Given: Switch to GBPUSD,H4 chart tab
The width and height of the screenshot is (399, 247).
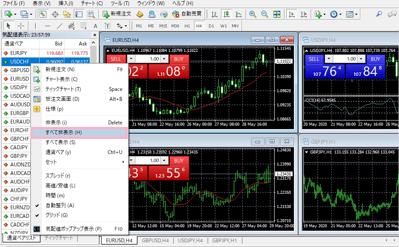Looking at the screenshot, I should pos(155,241).
